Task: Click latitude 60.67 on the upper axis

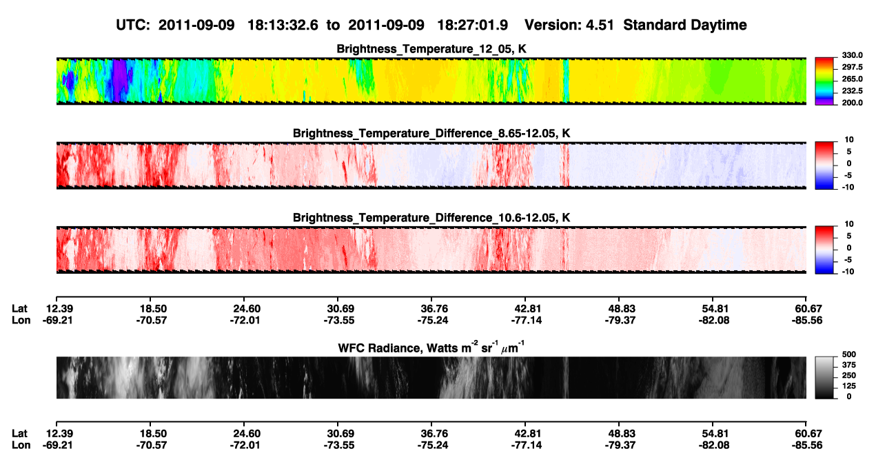Action: coord(808,309)
